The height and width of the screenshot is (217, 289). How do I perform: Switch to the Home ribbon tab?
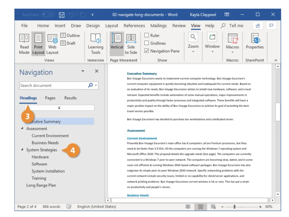[43, 26]
